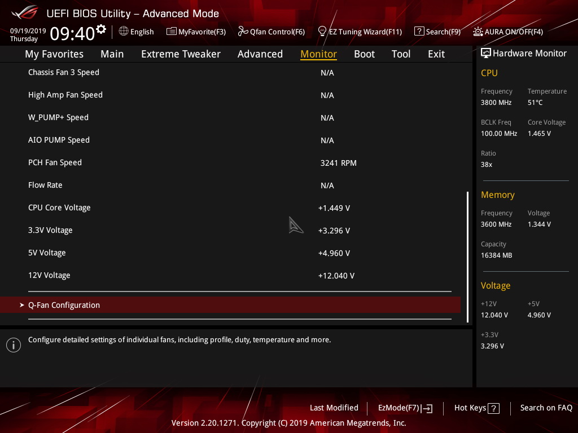This screenshot has width=578, height=433.
Task: Switch to the Advanced tab
Action: pos(260,54)
